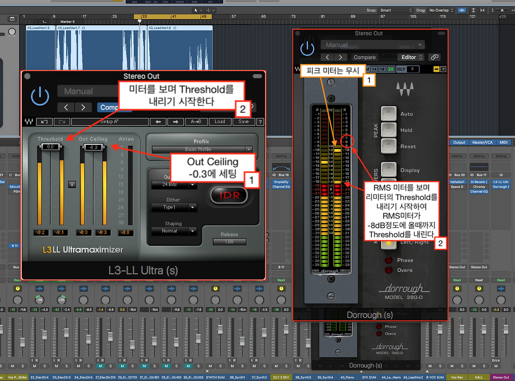This screenshot has width=515, height=381.
Task: Select reference level 14 in Dorrough
Action: (375, 70)
